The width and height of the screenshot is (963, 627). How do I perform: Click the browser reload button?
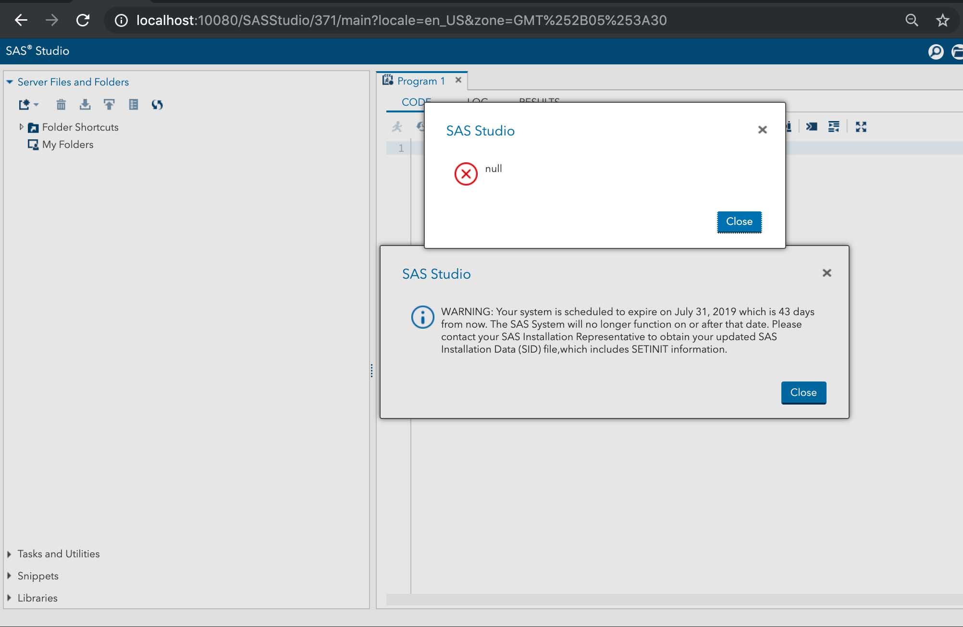click(83, 20)
